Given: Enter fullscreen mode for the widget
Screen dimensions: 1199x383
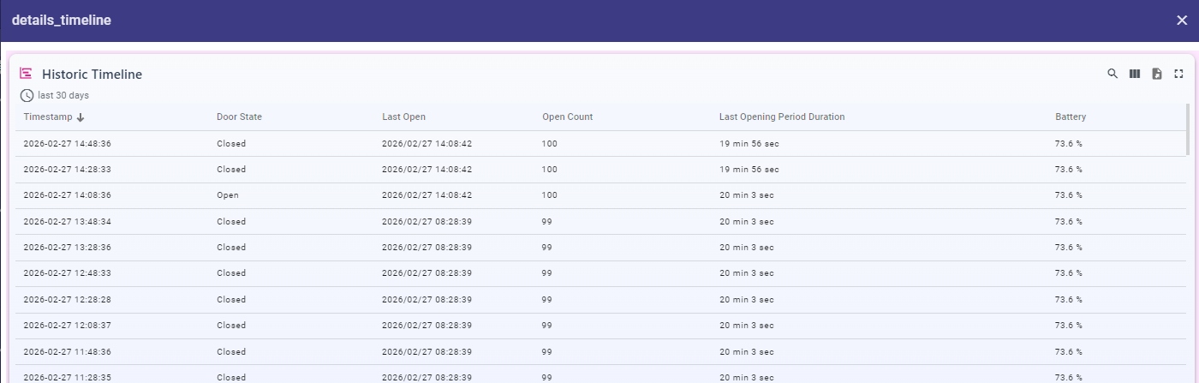Looking at the screenshot, I should click(x=1178, y=74).
